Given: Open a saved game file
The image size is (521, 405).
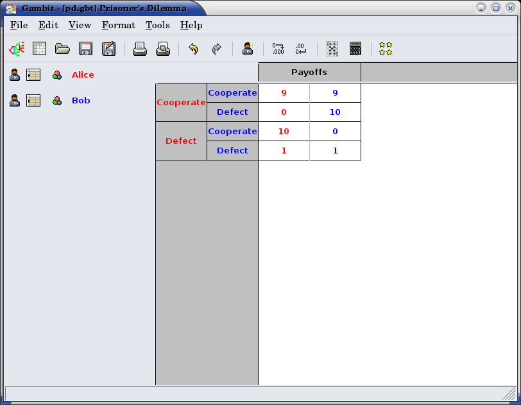Looking at the screenshot, I should click(62, 49).
